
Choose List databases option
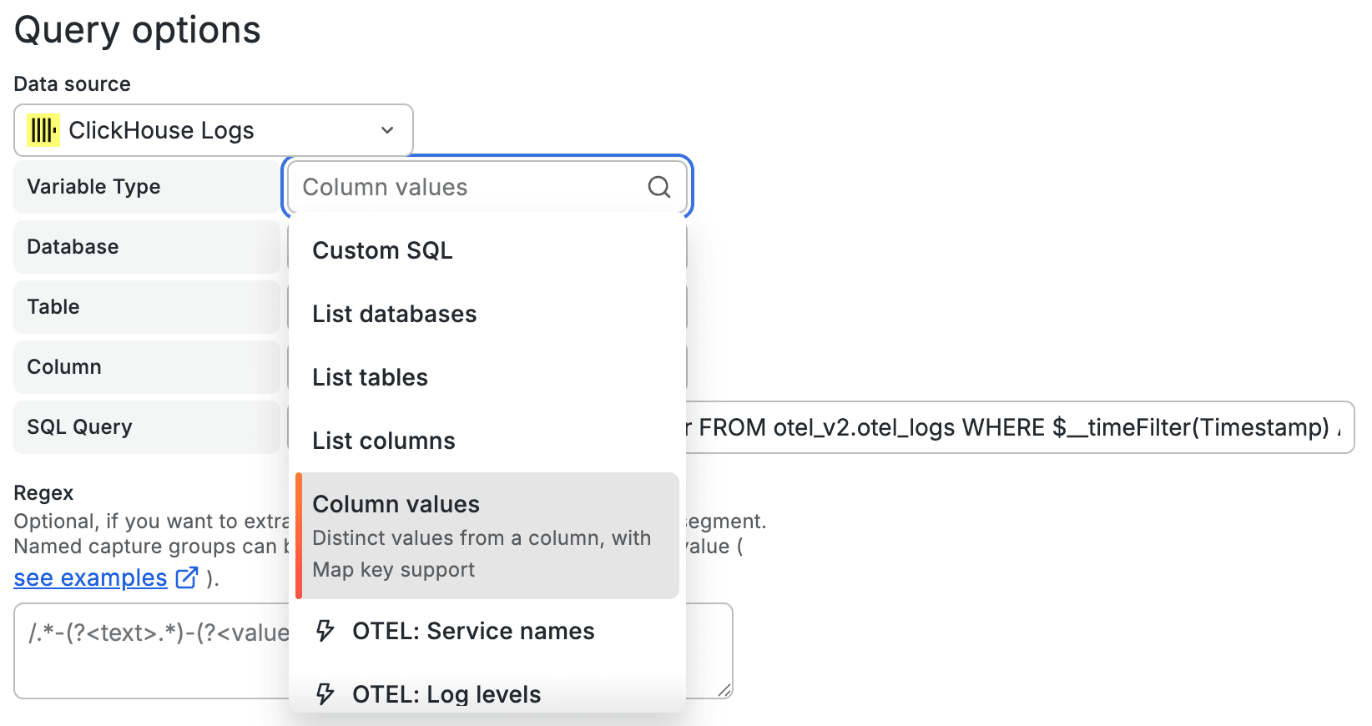tap(394, 314)
